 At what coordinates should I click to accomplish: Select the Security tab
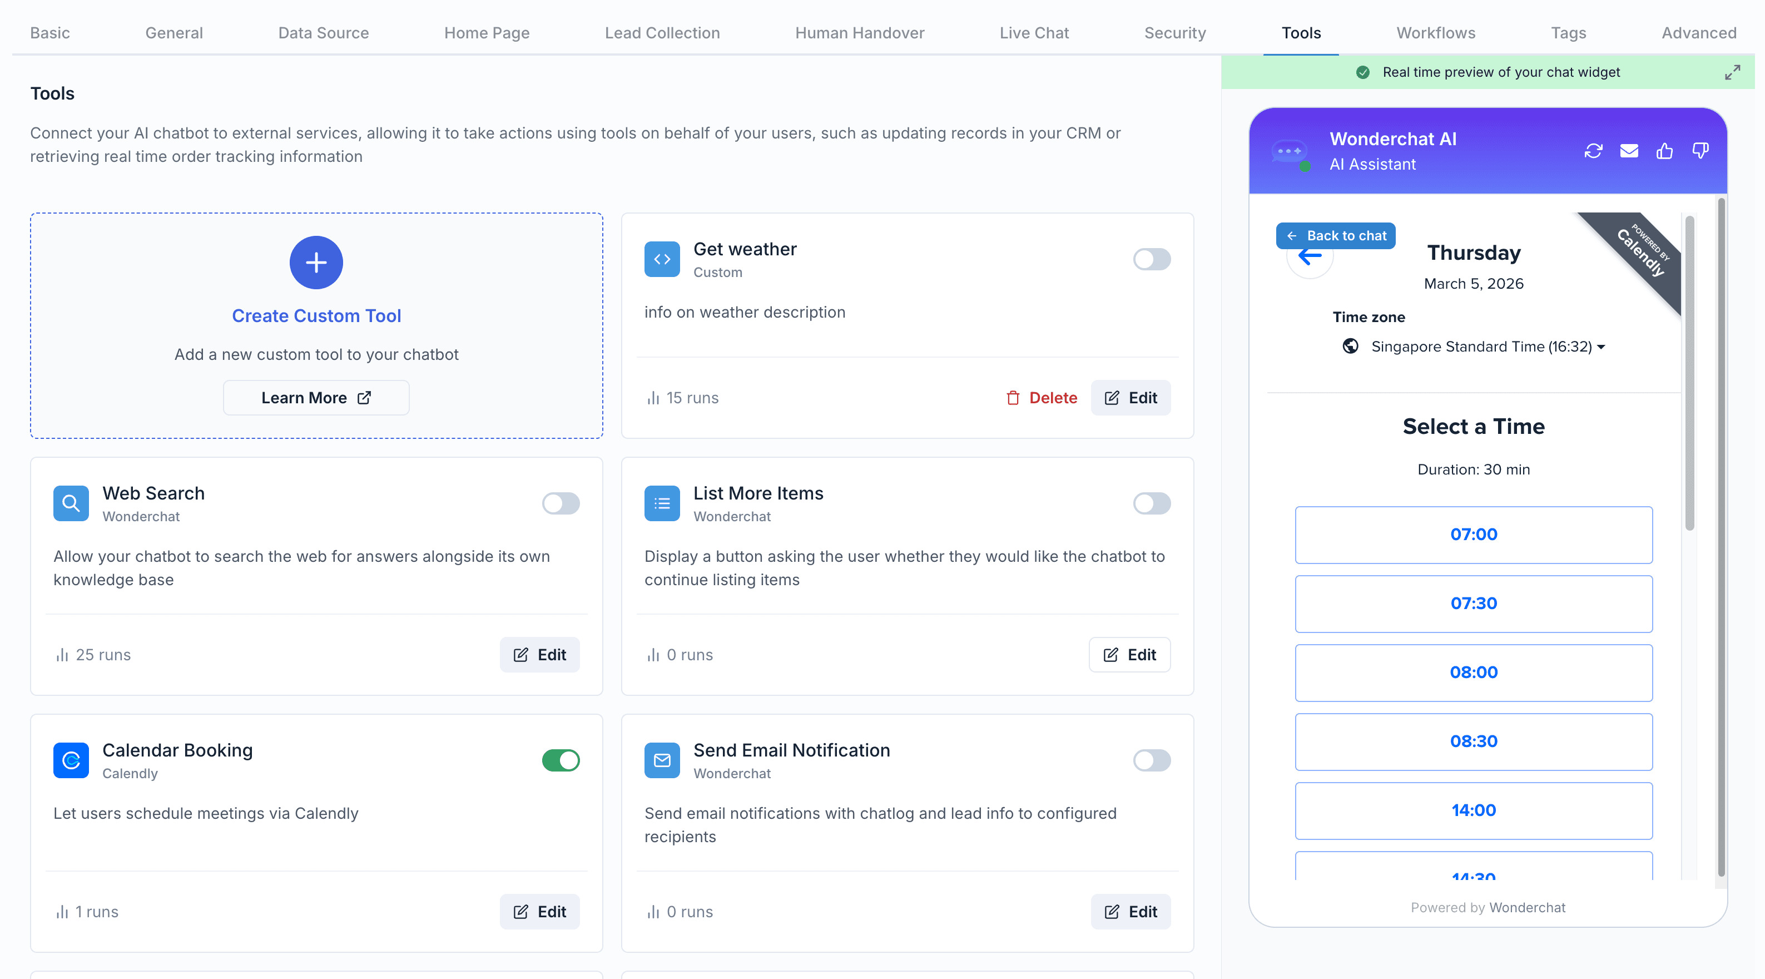[1174, 33]
